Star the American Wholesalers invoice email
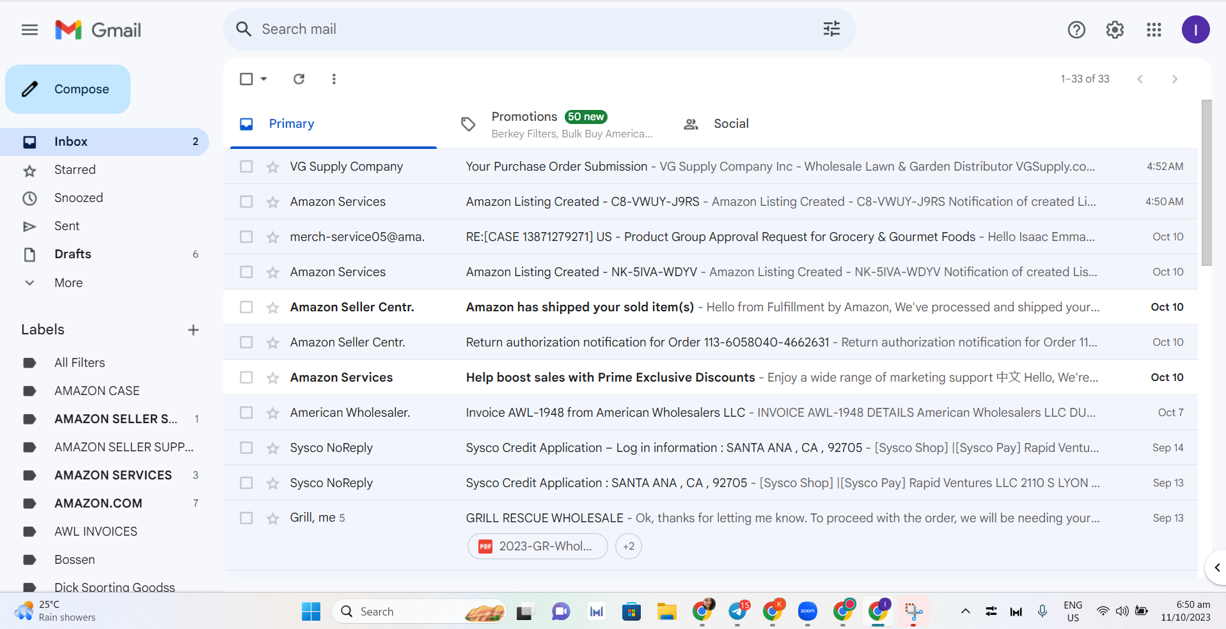This screenshot has height=629, width=1226. [273, 413]
